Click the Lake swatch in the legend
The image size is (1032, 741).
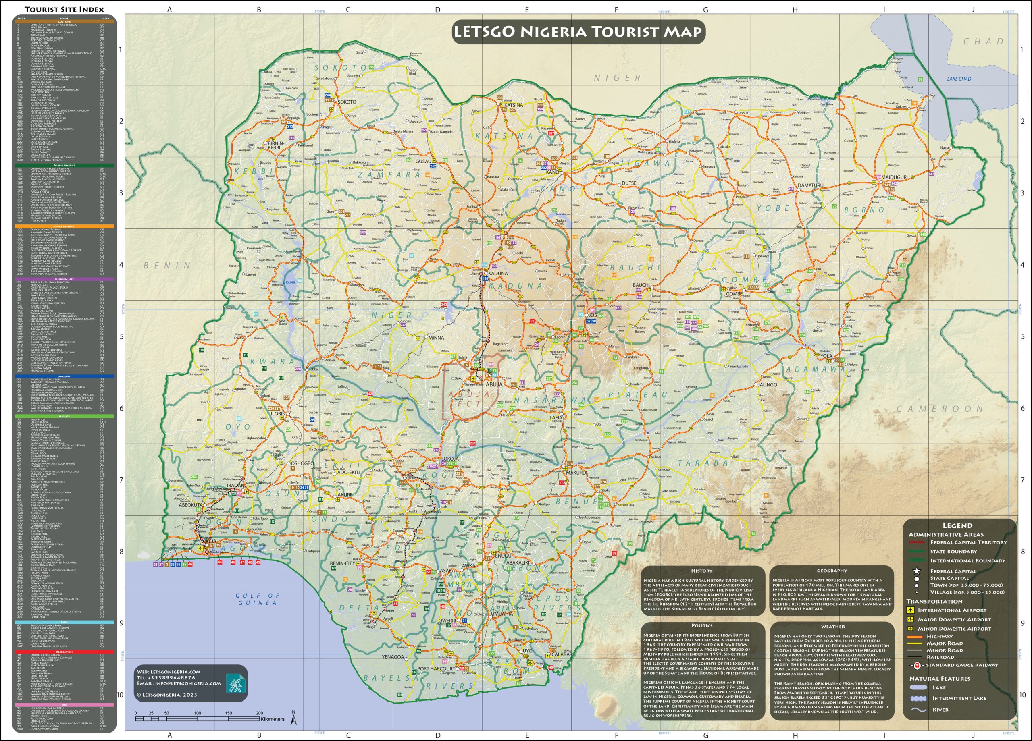(918, 687)
